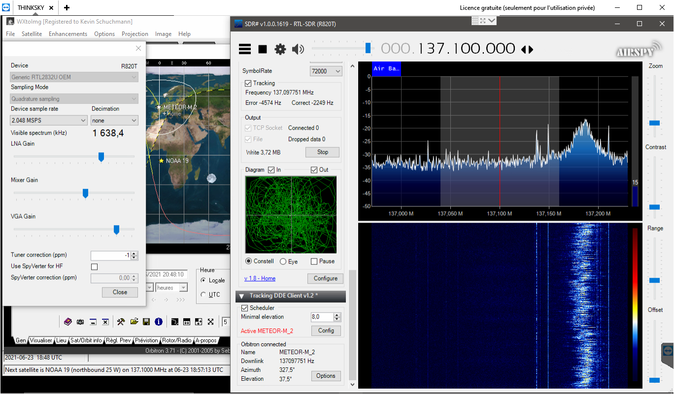Image resolution: width=674 pixels, height=394 pixels.
Task: Click the Stop write button
Action: click(323, 152)
